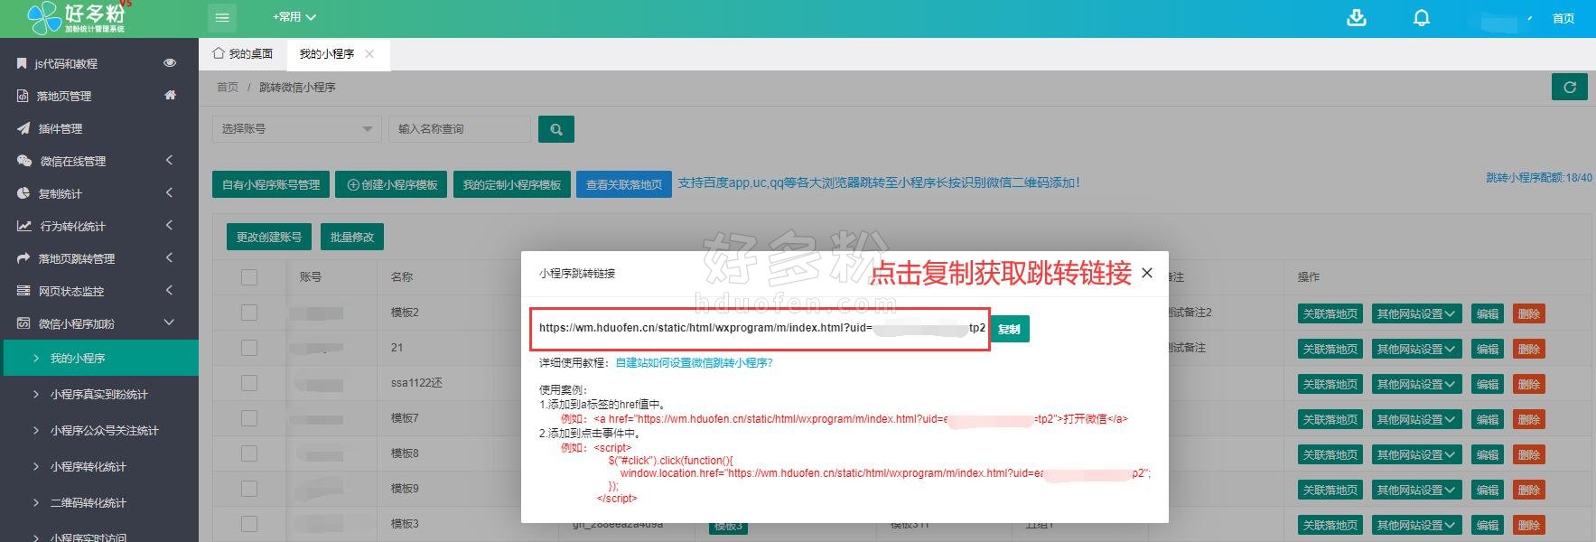Click 编辑 for row 模板2

1488,313
